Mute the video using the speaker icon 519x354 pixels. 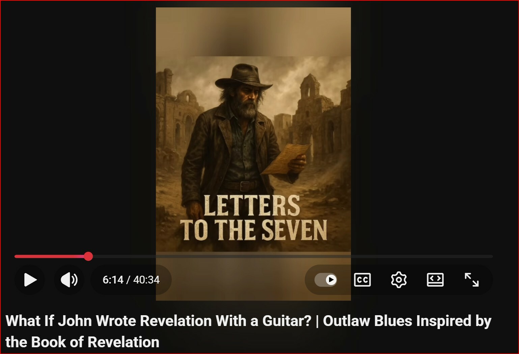pyautogui.click(x=69, y=280)
